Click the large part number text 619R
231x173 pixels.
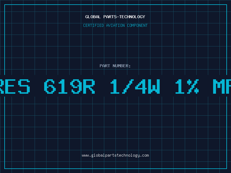click(x=69, y=86)
